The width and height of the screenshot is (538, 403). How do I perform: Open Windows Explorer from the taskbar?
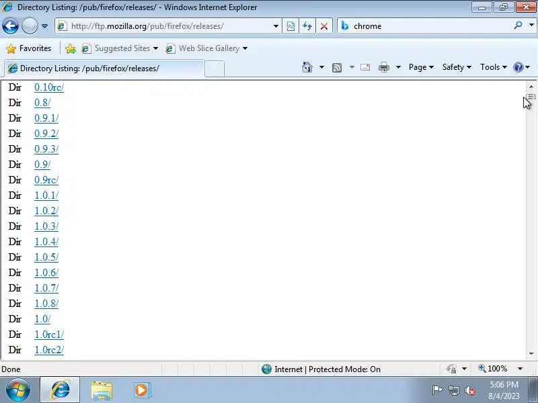(x=102, y=391)
